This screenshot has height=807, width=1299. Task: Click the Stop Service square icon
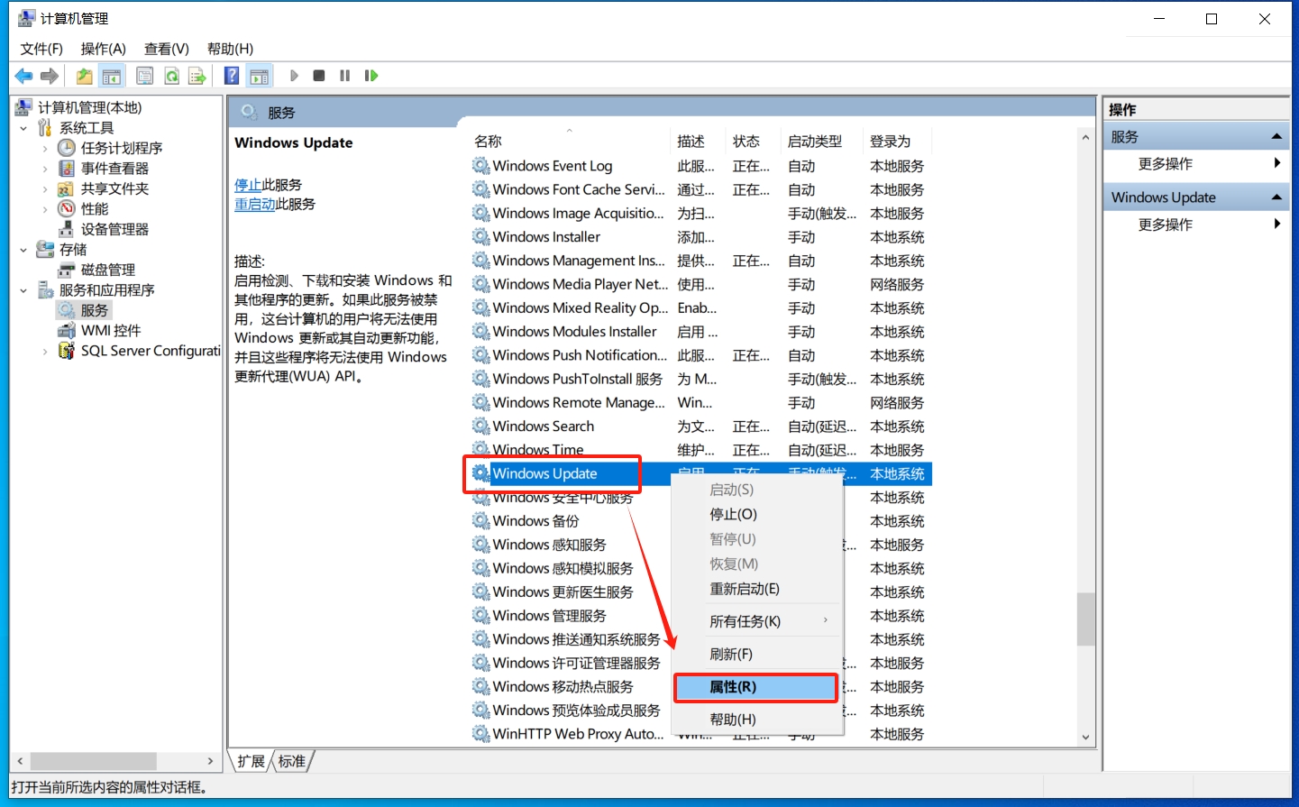pyautogui.click(x=319, y=76)
